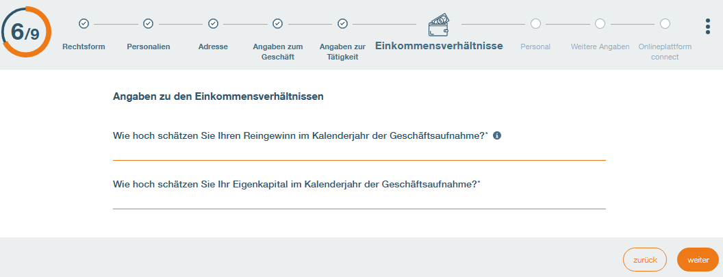Open the Adresse step label
Viewport: 723px width, 277px height.
click(x=213, y=47)
